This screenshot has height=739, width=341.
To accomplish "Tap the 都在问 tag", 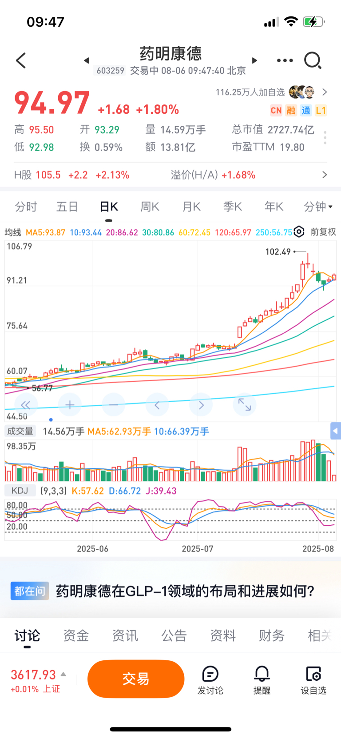I will point(30,591).
